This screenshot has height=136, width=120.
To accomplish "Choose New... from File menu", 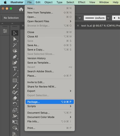I will pyautogui.click(x=50, y=8).
